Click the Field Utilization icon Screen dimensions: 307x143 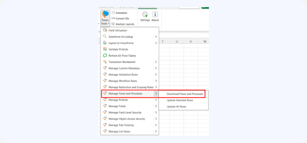tap(105, 30)
